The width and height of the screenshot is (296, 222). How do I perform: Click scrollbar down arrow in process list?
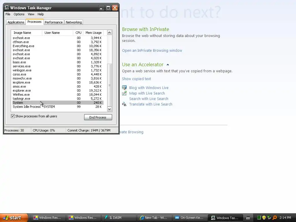click(110, 109)
